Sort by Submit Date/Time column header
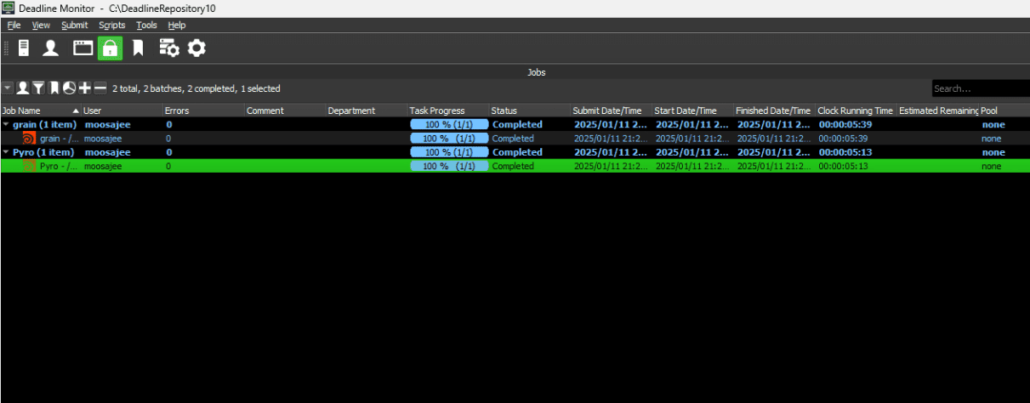The image size is (1030, 403). pyautogui.click(x=612, y=111)
